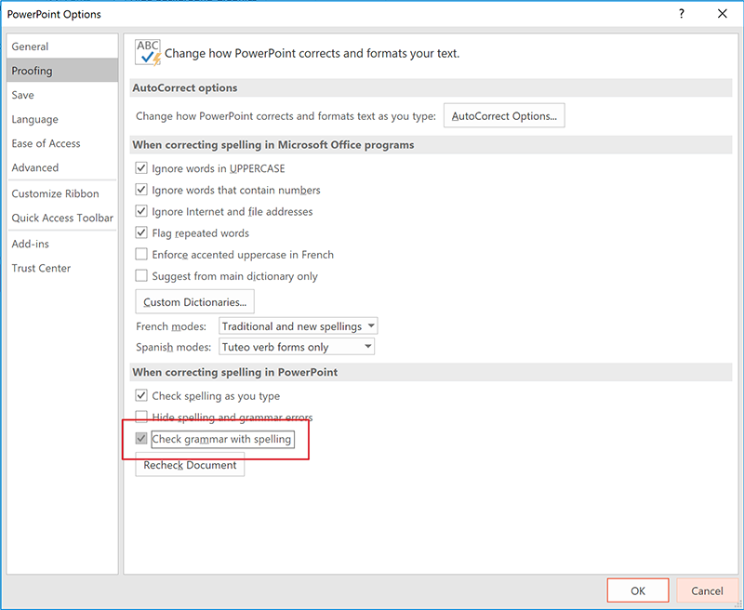The height and width of the screenshot is (610, 744).
Task: Click the Help question mark icon
Action: [x=681, y=14]
